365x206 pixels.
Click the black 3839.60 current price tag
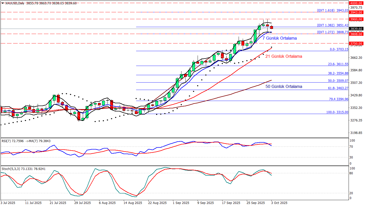pyautogui.click(x=356, y=29)
